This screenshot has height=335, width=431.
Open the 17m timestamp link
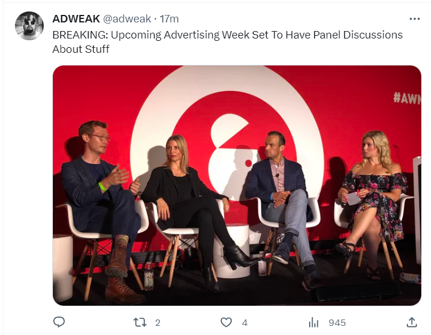[x=170, y=19]
